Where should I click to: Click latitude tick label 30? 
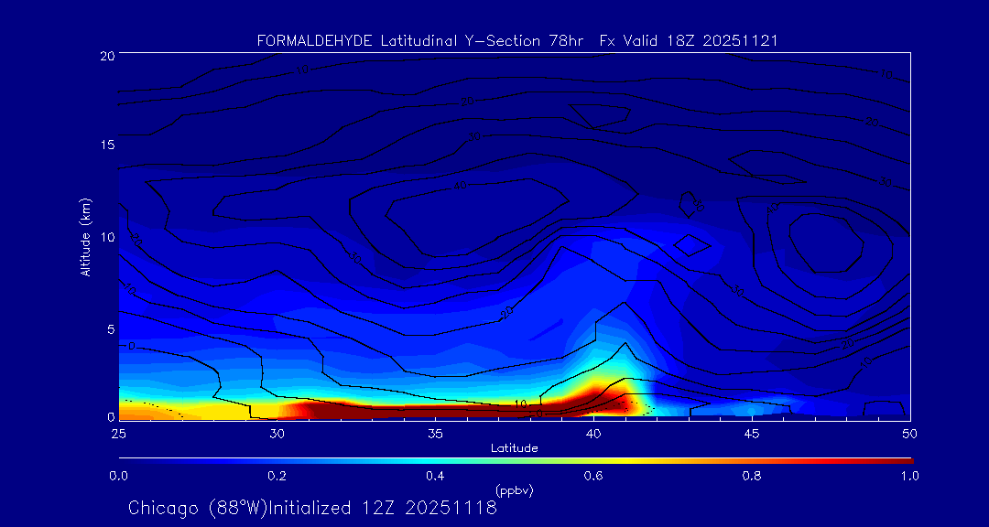277,434
